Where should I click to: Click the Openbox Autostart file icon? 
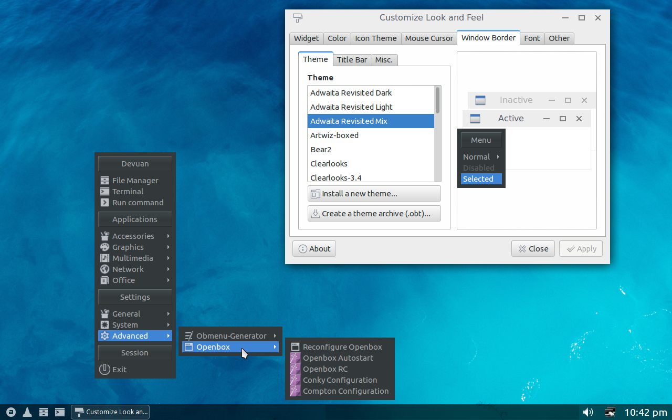click(295, 358)
